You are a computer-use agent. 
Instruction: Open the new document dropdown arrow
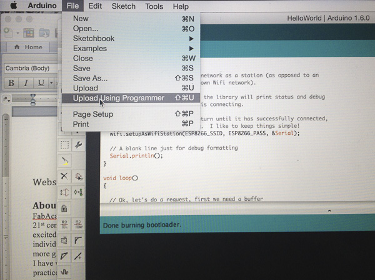tap(17, 33)
